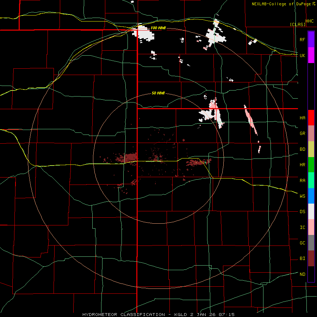
Task: Select the BD yellow legend block
Action: (x=311, y=149)
